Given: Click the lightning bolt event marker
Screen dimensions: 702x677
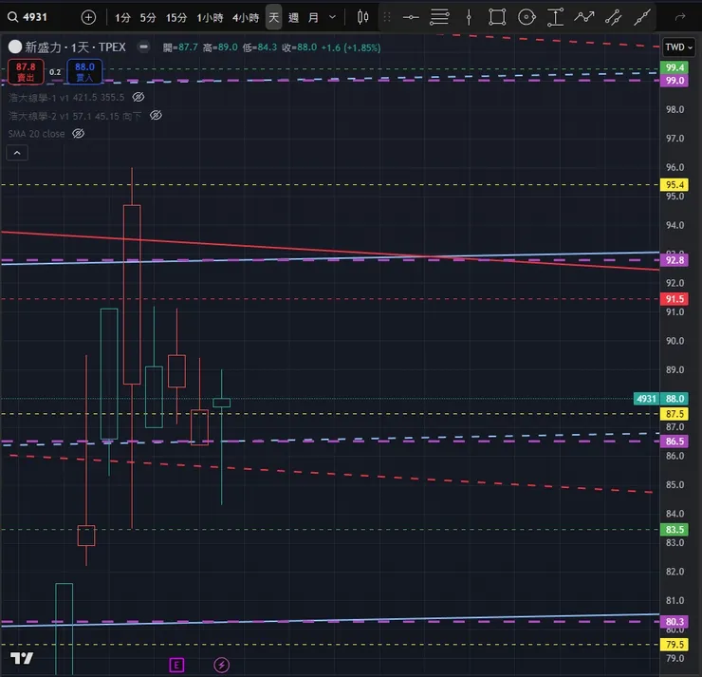Looking at the screenshot, I should 221,665.
